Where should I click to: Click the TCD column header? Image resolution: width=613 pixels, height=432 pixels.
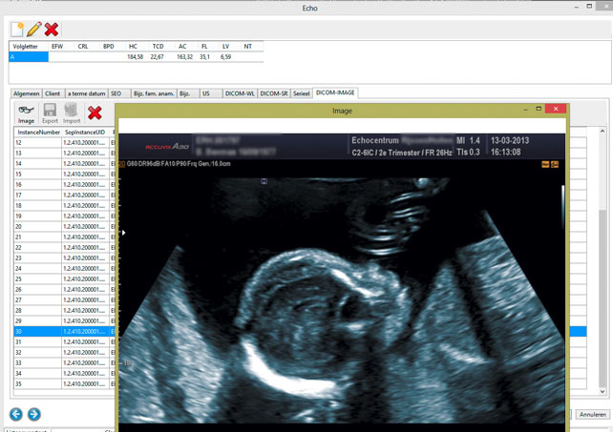coord(158,47)
